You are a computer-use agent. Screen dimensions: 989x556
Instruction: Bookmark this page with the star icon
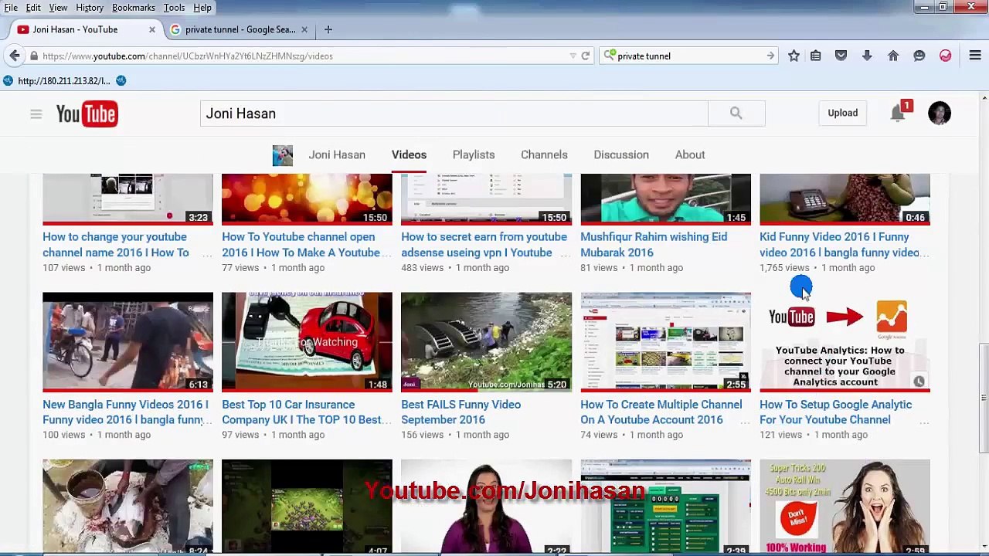coord(794,56)
